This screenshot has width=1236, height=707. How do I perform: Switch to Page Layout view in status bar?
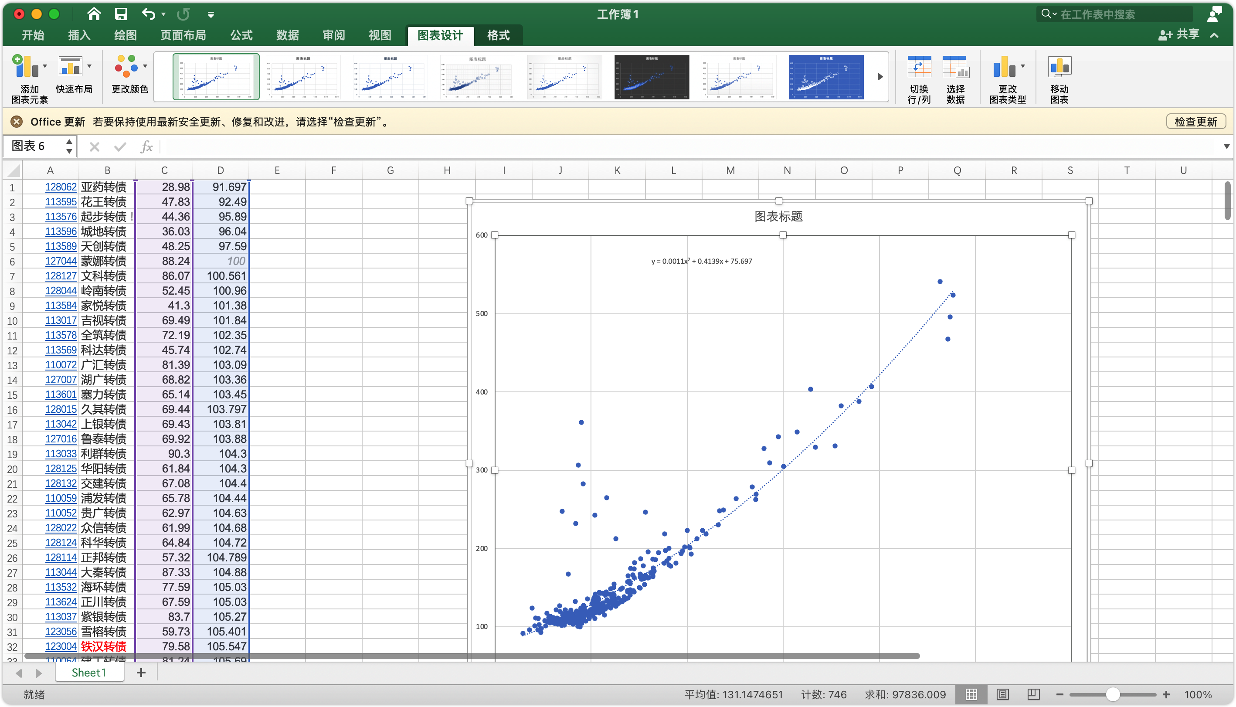[1002, 694]
